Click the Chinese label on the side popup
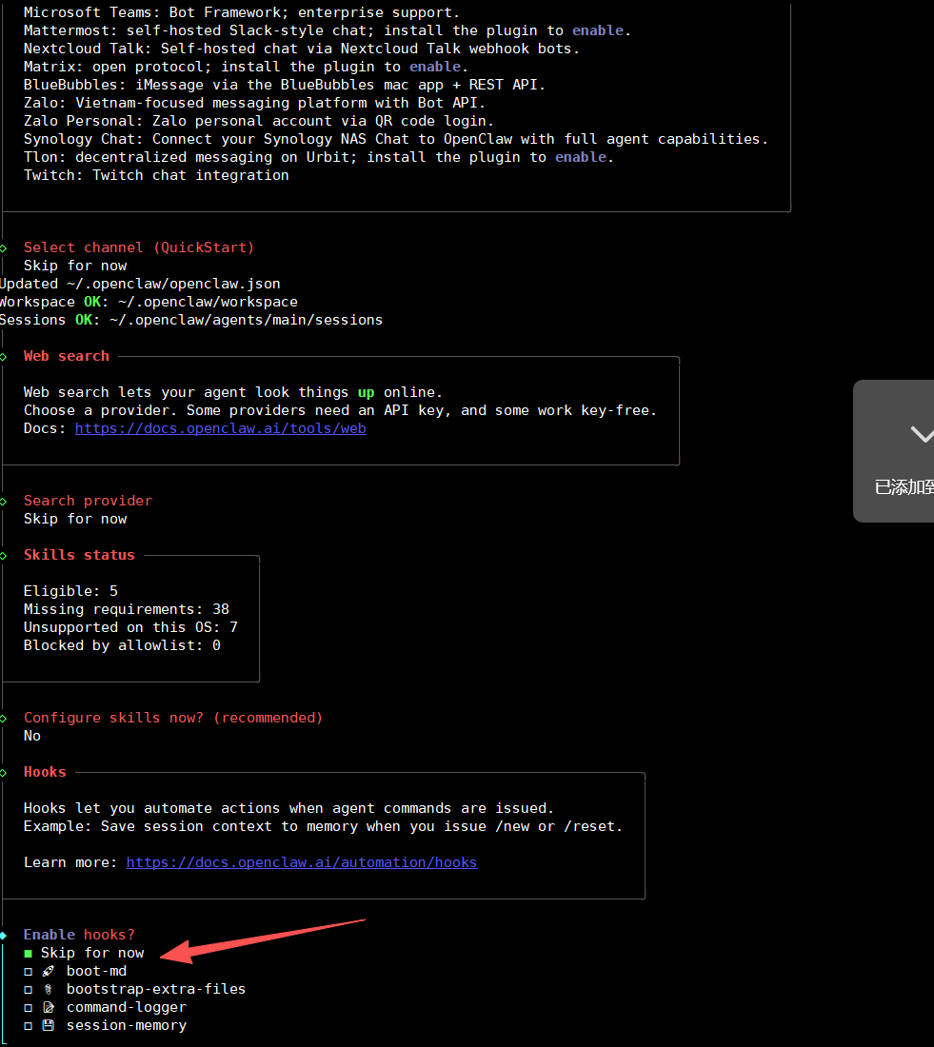The height and width of the screenshot is (1047, 934). [904, 486]
